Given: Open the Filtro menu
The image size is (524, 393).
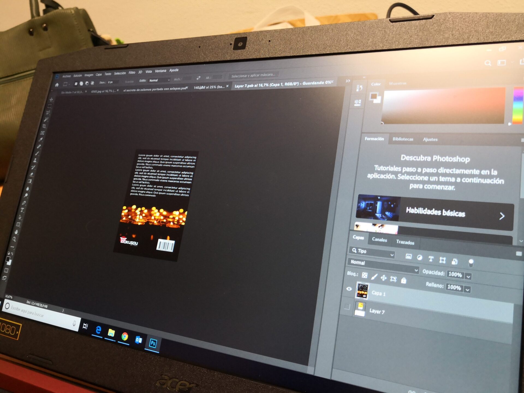Looking at the screenshot, I should point(132,73).
